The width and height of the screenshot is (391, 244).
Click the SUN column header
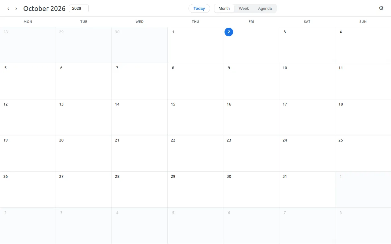click(x=363, y=22)
